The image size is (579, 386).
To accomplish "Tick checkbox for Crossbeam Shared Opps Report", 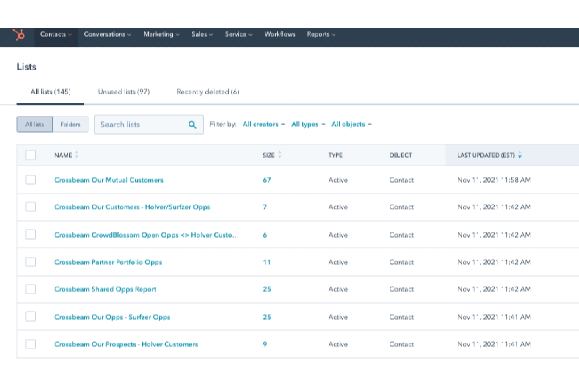I will (x=31, y=289).
